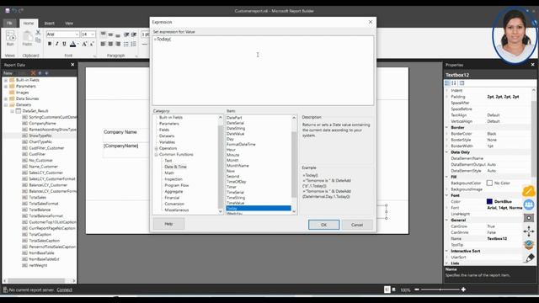Click the four-arrow move overlay icon

[529, 231]
